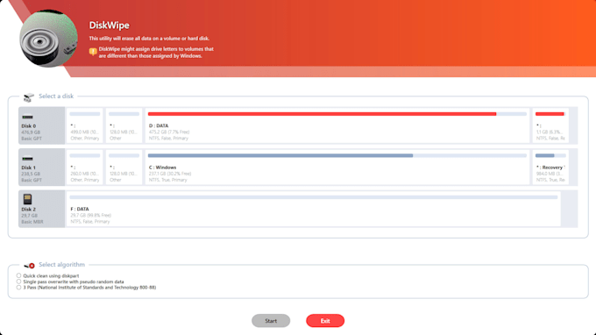Click the Disk 0 drive icon
Screen dimensions: 596x335
coord(27,117)
